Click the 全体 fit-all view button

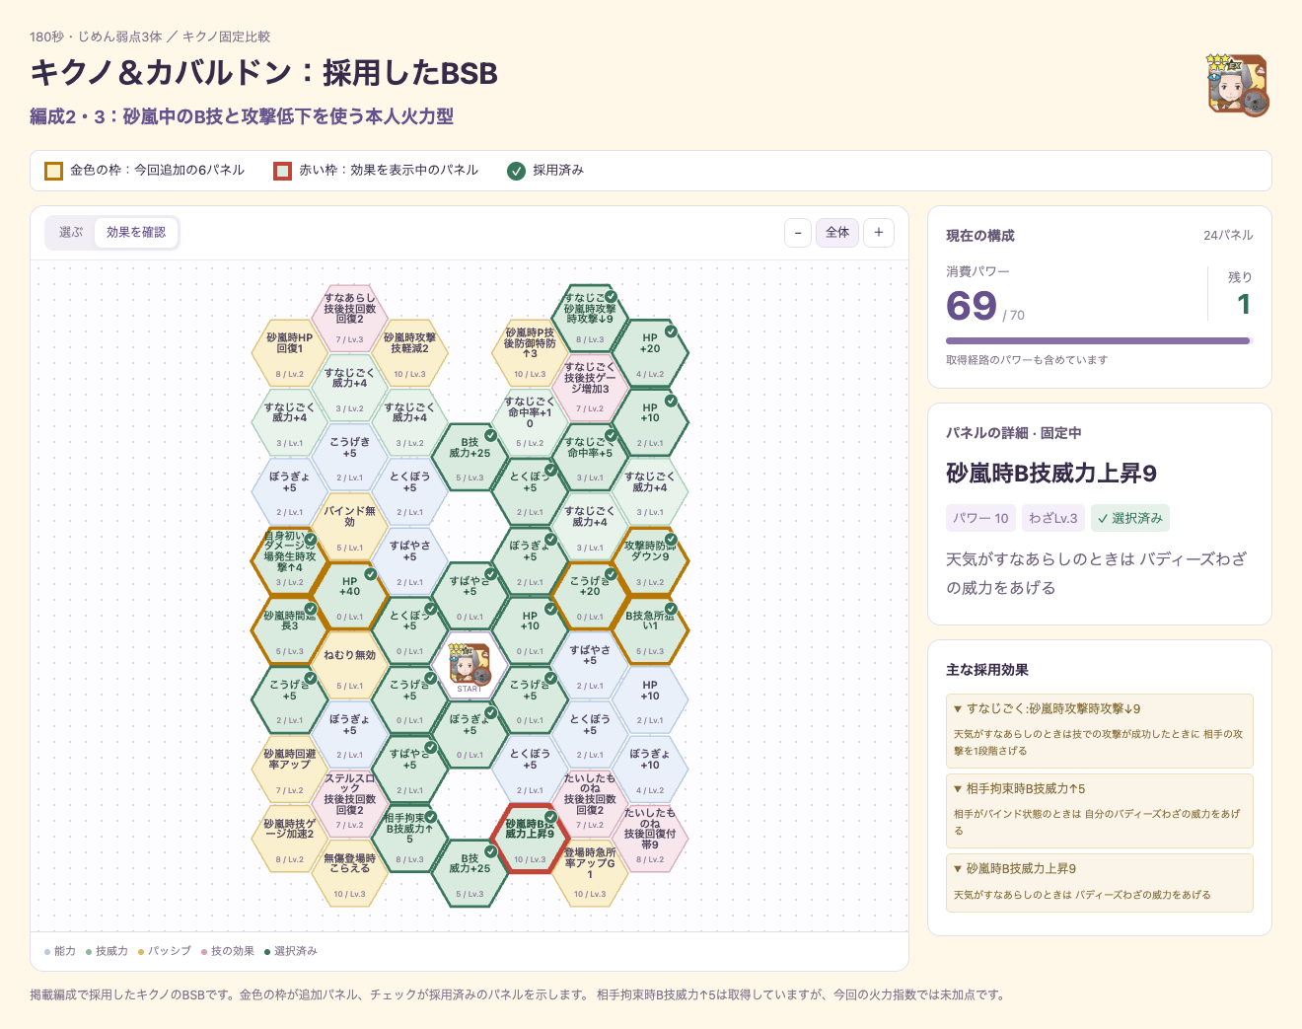click(837, 233)
